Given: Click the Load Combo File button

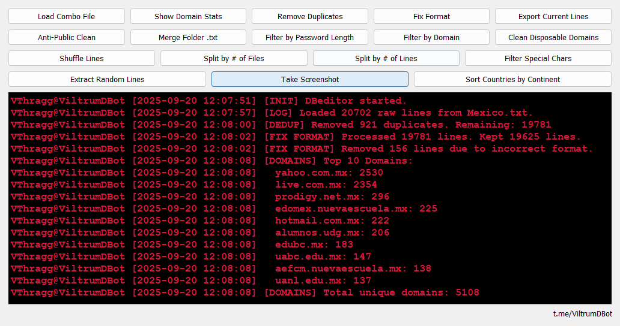Looking at the screenshot, I should (x=66, y=16).
